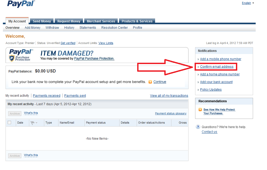The height and width of the screenshot is (170, 267).
Task: Open the History submenu
Action: tap(69, 28)
